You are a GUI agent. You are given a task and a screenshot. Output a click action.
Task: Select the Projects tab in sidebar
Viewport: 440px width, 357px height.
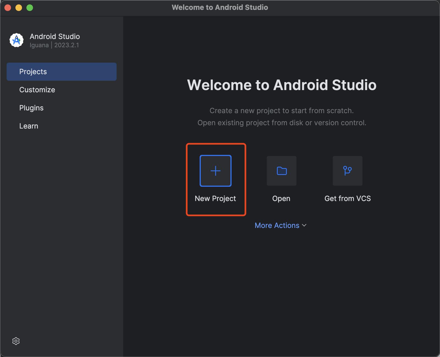[62, 72]
